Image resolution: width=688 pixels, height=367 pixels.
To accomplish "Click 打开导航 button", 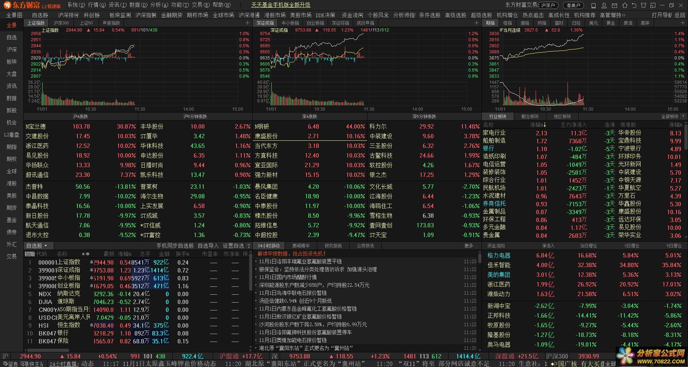I will (x=662, y=15).
